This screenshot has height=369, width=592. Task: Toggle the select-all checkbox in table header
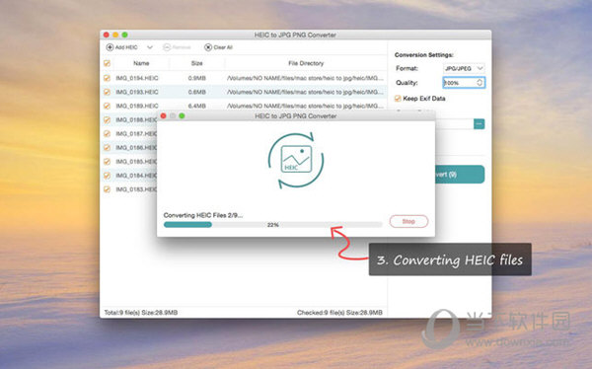tap(107, 63)
